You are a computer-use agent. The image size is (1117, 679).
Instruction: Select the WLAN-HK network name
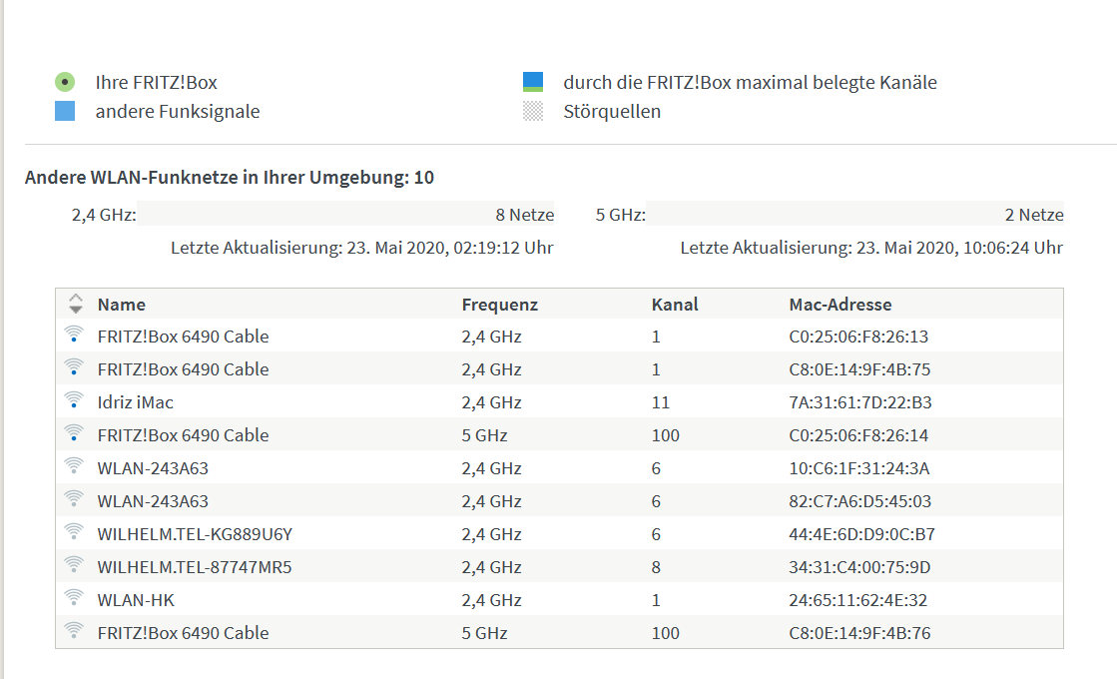(x=136, y=600)
